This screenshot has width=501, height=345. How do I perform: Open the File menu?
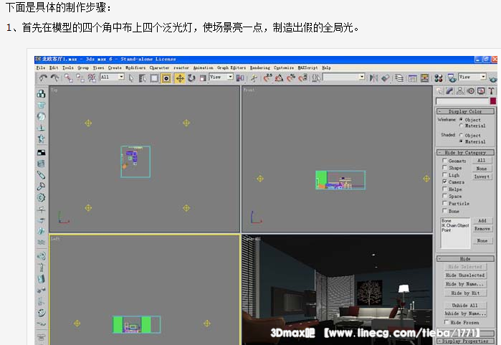(41, 68)
